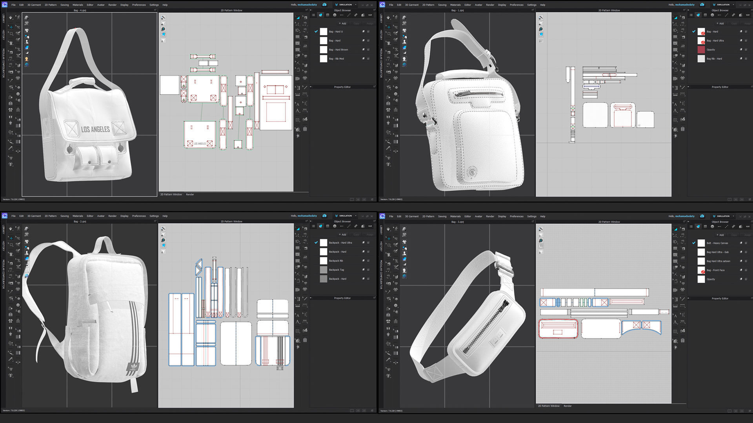This screenshot has height=423, width=753.
Task: Toggle the blue 3D environment icon in Bag - 3 view
Action: tap(404, 259)
